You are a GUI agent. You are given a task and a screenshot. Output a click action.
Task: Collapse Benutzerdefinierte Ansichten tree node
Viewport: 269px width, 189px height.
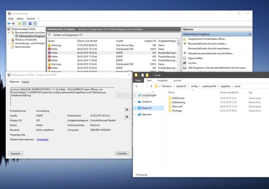(9, 33)
